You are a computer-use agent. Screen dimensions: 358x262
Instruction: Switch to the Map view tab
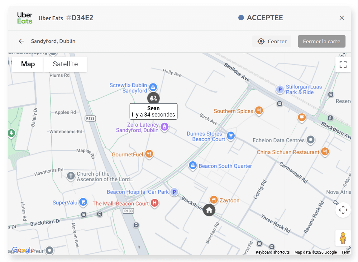(28, 64)
